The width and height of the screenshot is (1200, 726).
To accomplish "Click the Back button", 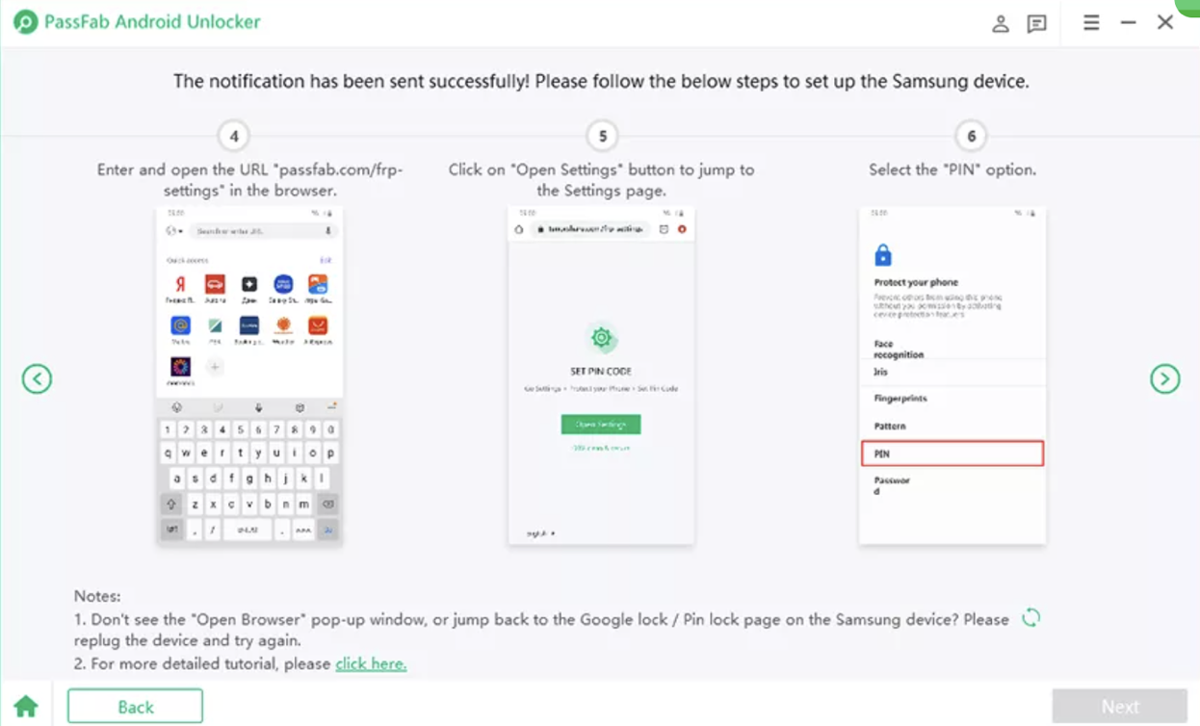I will point(135,707).
